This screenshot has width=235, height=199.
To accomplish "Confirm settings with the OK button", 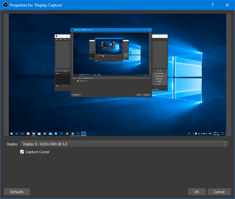I will pyautogui.click(x=197, y=192).
